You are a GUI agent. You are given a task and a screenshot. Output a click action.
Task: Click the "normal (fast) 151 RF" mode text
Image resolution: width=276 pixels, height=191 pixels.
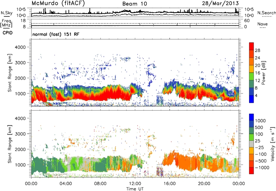click(56, 34)
